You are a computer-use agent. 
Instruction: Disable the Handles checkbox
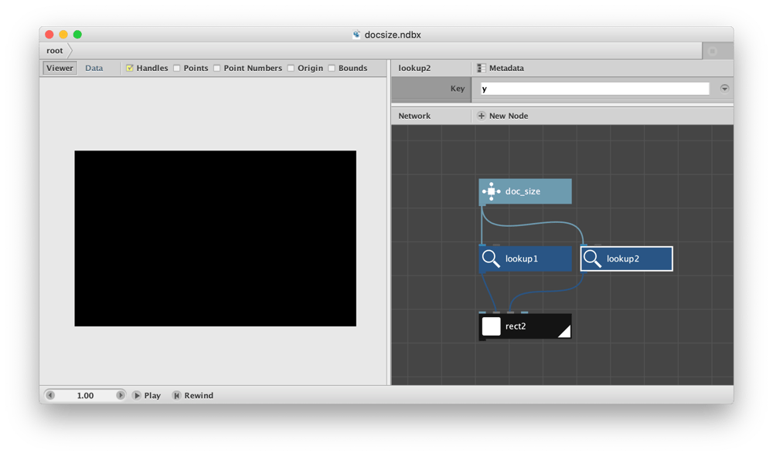click(130, 68)
